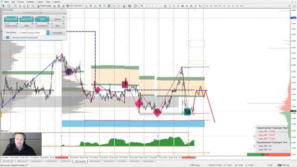Open the Графики menu
The width and height of the screenshot is (297, 167).
pyautogui.click(x=30, y=2)
